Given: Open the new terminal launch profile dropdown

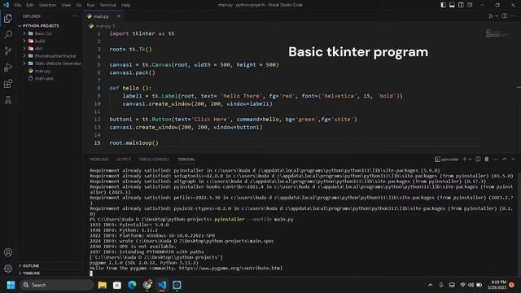Looking at the screenshot, I should click(x=471, y=160).
